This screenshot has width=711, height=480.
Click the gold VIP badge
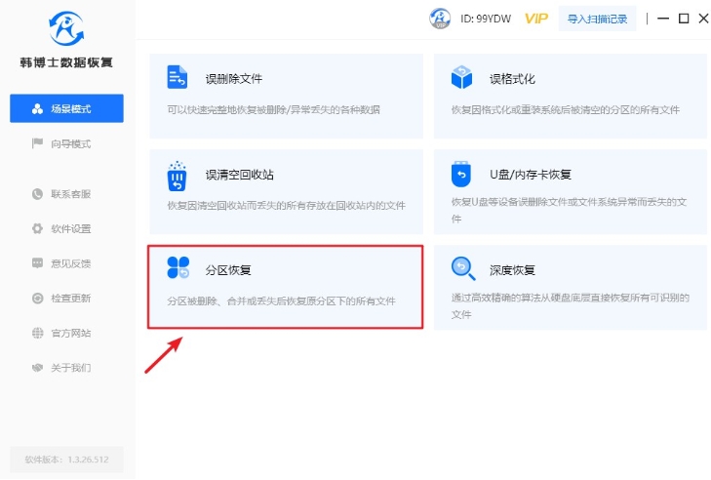(x=535, y=19)
